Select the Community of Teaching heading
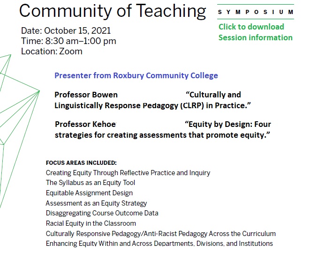The width and height of the screenshot is (318, 266). point(113,11)
